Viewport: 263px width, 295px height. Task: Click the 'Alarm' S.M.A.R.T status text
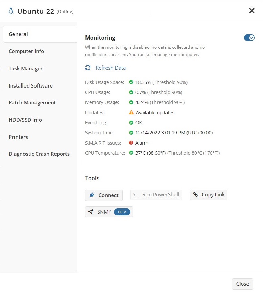pos(142,143)
